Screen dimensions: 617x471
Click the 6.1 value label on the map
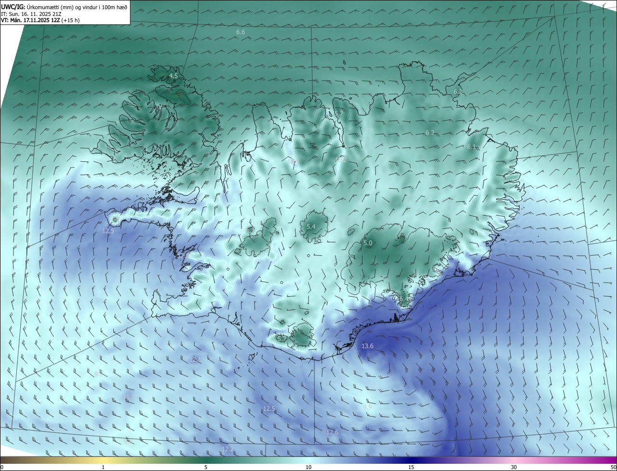point(471,147)
